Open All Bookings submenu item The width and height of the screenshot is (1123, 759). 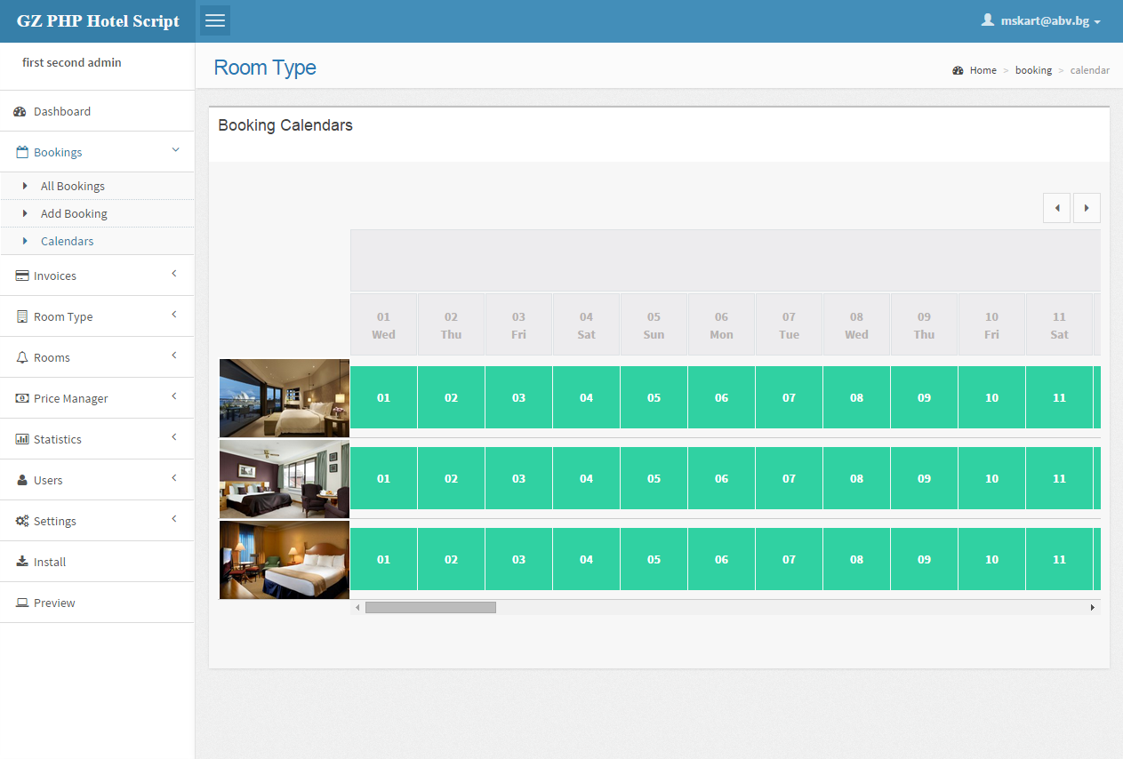97,186
